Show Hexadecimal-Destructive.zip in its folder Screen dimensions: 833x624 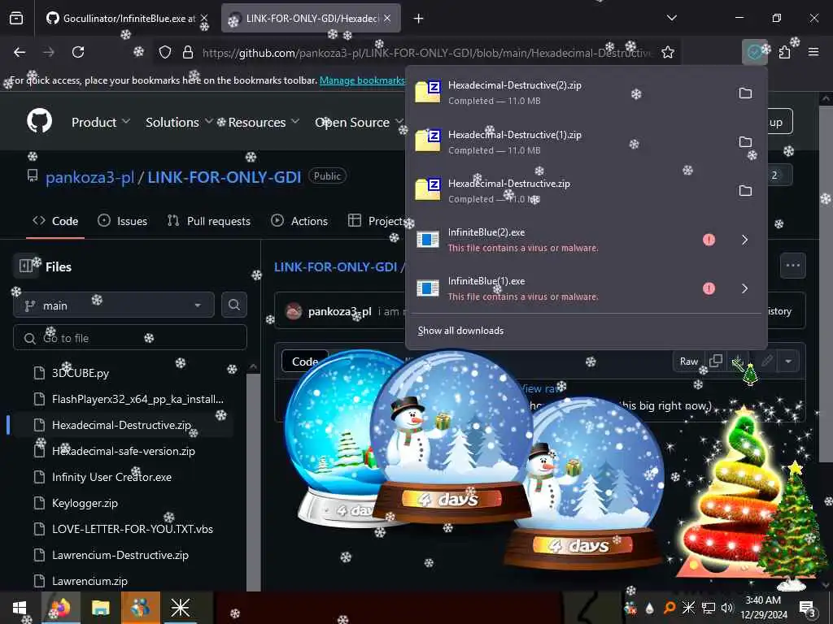[745, 190]
